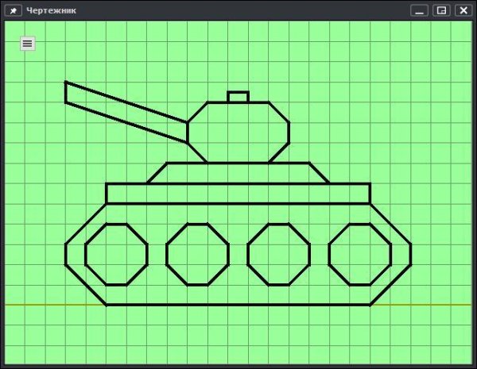This screenshot has height=369, width=477.
Task: Click the middle of the gun barrel
Action: tap(127, 112)
